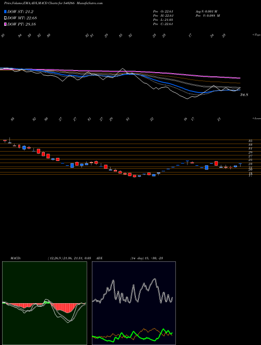Screen dimensions: 261x345
Task: Click the 27 price axis label
Action: [250, 156]
